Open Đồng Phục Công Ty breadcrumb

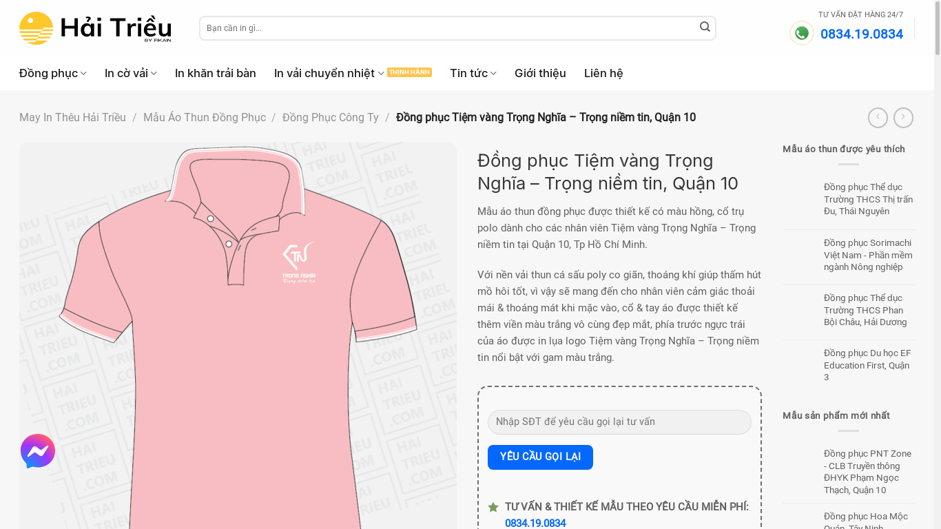pyautogui.click(x=331, y=117)
